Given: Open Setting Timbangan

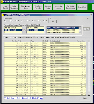Looking at the screenshot, I should (x=14, y=7).
